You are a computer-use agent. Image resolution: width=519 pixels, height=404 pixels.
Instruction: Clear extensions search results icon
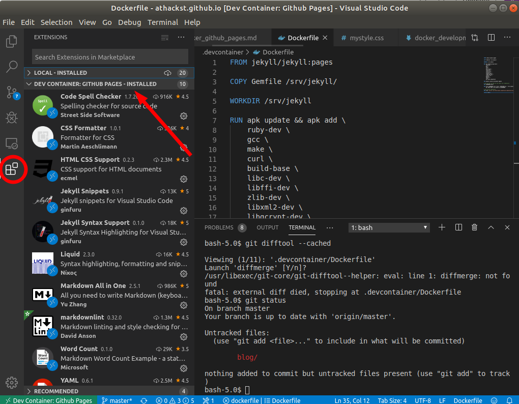pos(165,37)
